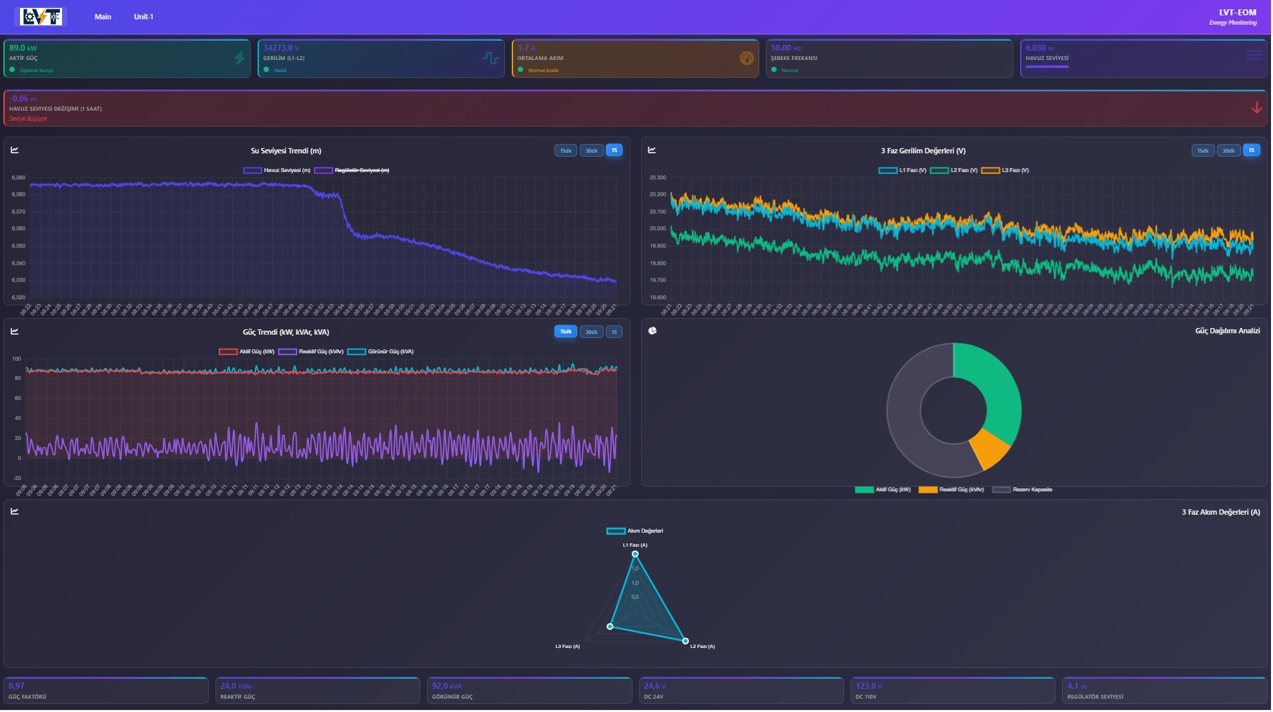Open the Unit-1 menu item
This screenshot has width=1273, height=712.
(x=143, y=17)
